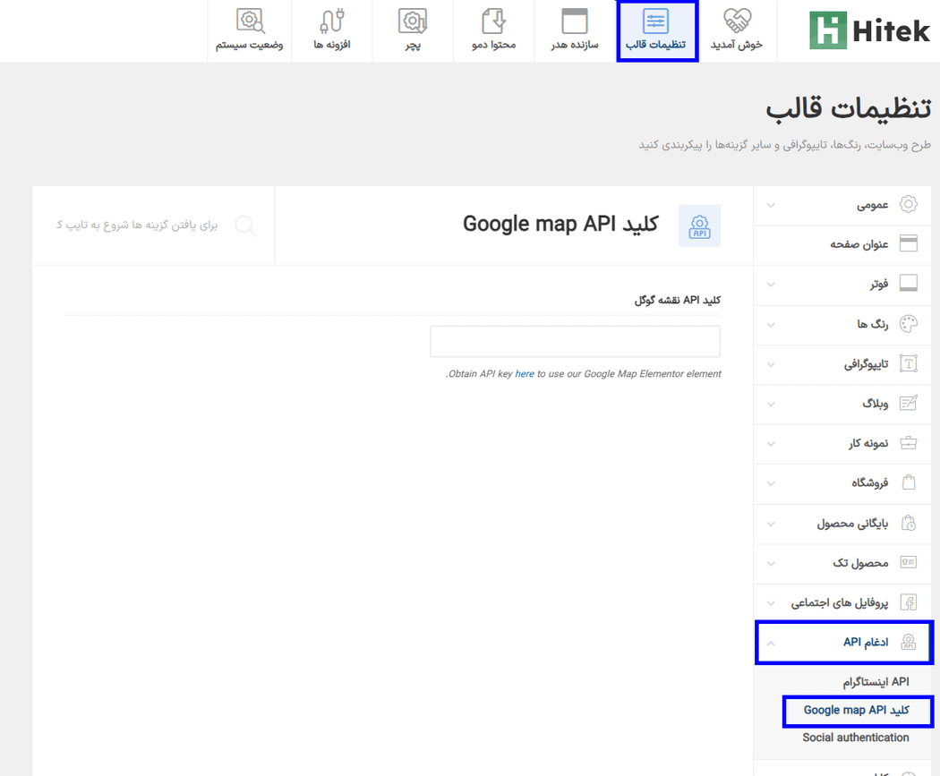The image size is (940, 776).
Task: Expand the بایگانی محصول section chevron
Action: click(771, 524)
